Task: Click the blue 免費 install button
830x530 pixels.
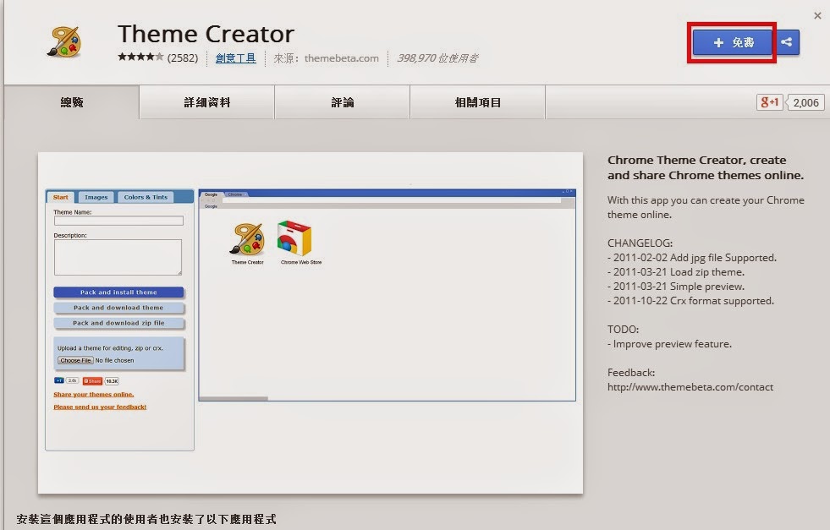Action: (732, 42)
